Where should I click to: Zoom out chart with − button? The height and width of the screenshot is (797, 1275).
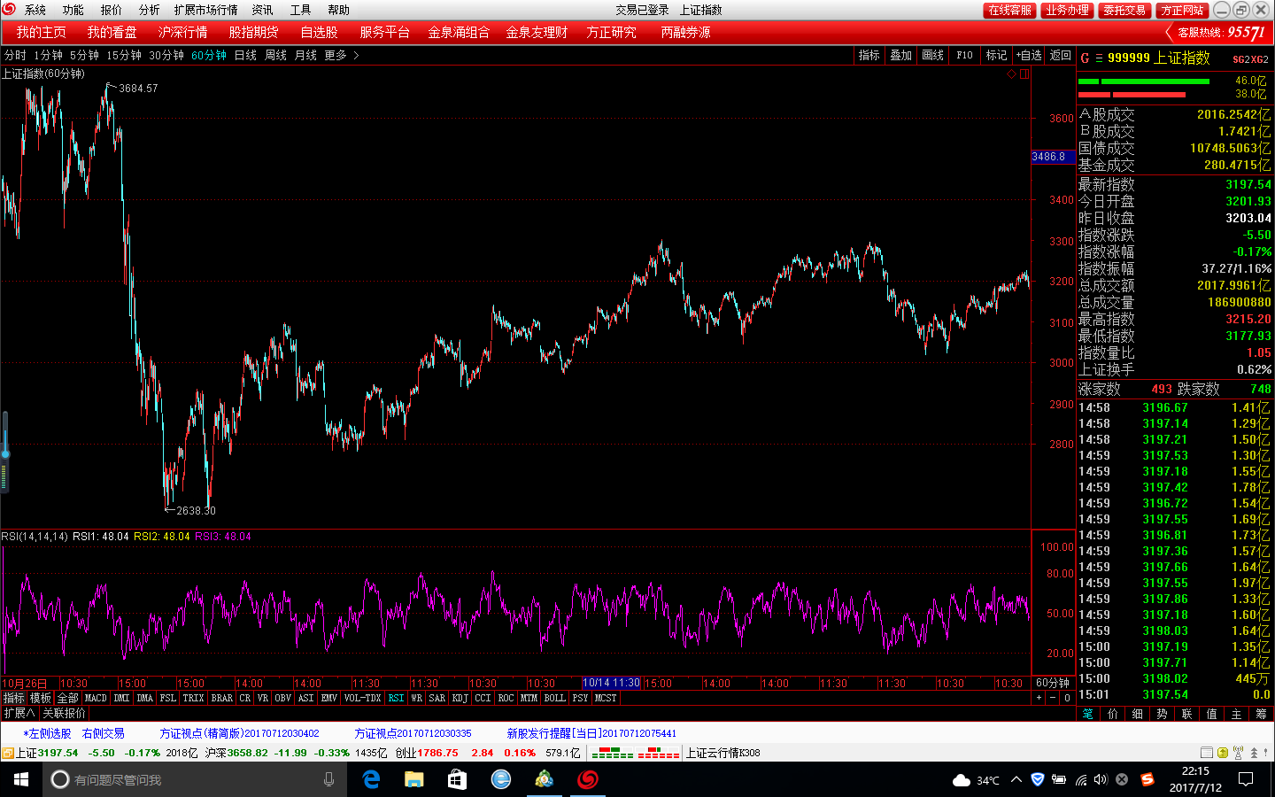pos(1053,698)
